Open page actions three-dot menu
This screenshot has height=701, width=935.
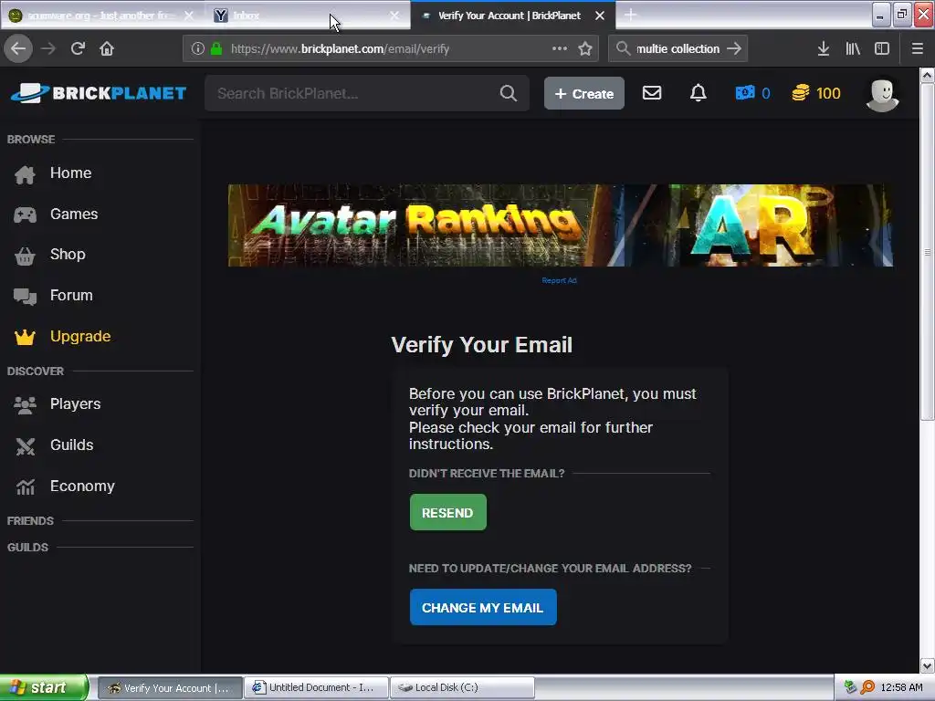(560, 49)
